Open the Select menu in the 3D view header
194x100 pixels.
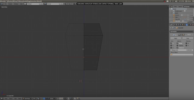point(11,98)
